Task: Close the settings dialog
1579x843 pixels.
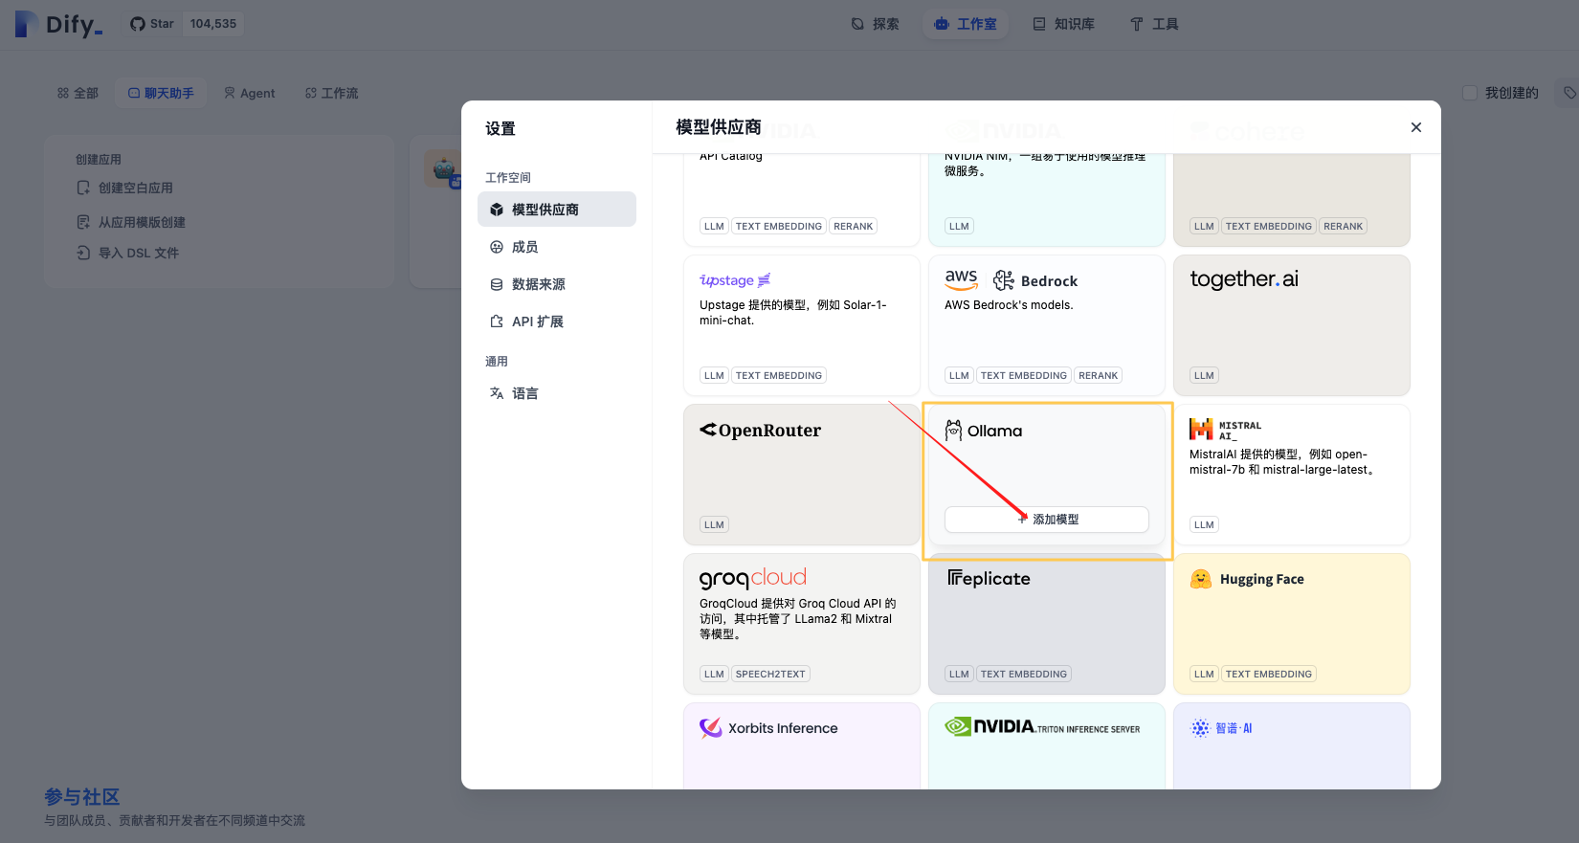Action: click(1416, 127)
